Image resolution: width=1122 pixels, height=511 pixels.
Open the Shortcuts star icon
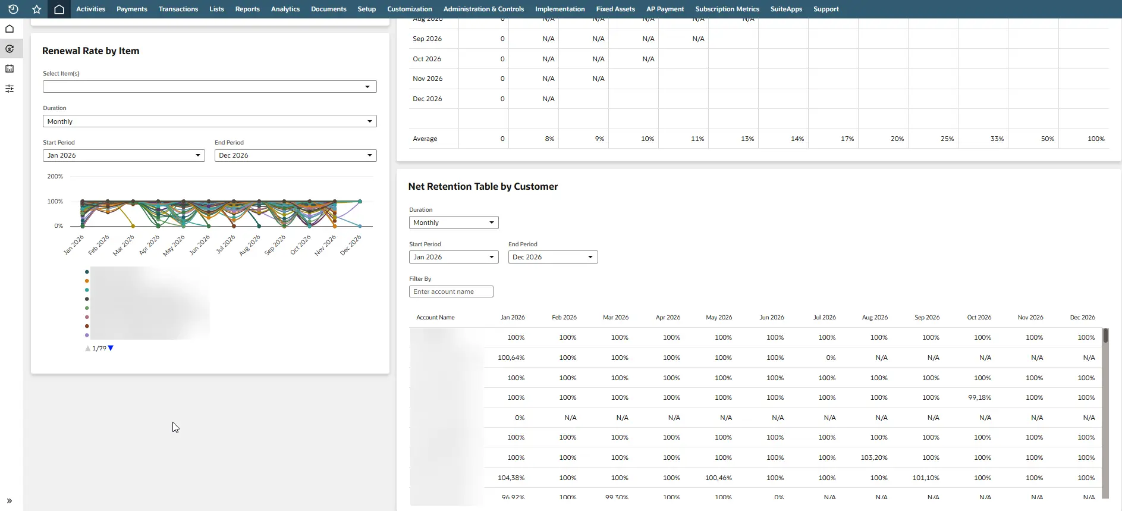point(36,9)
